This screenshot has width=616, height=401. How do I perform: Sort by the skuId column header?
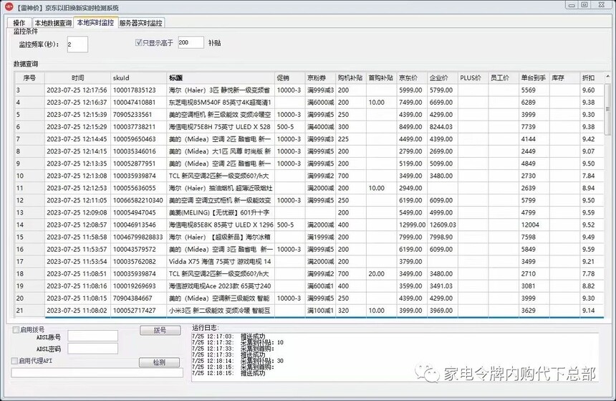[x=138, y=78]
